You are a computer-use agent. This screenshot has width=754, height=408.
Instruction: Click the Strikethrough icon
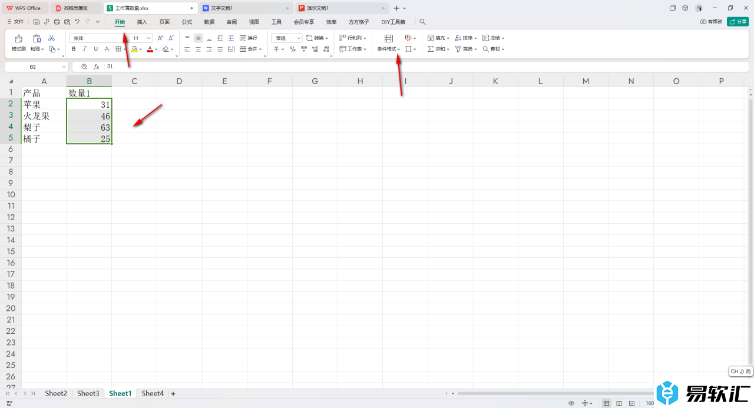(x=107, y=49)
